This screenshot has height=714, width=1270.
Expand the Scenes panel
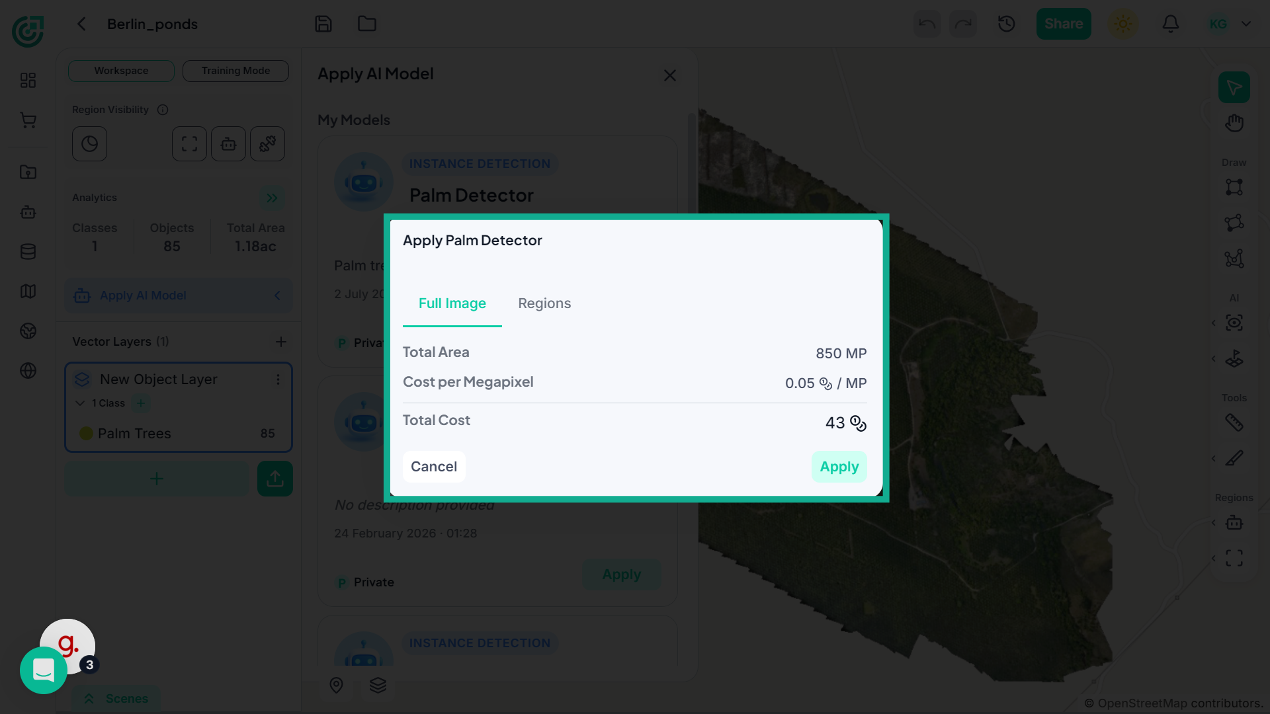116,699
